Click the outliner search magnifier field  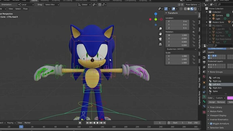(x=225, y=5)
